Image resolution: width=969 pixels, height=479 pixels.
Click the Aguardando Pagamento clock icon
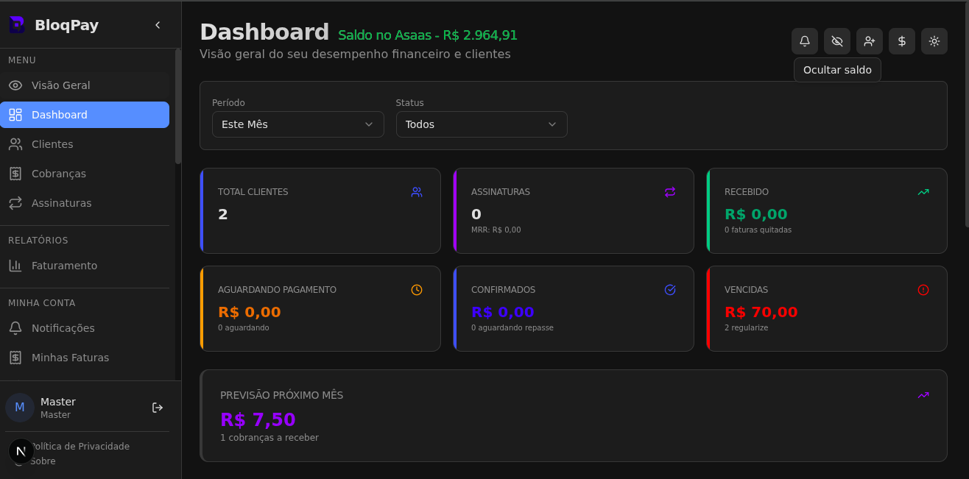417,290
